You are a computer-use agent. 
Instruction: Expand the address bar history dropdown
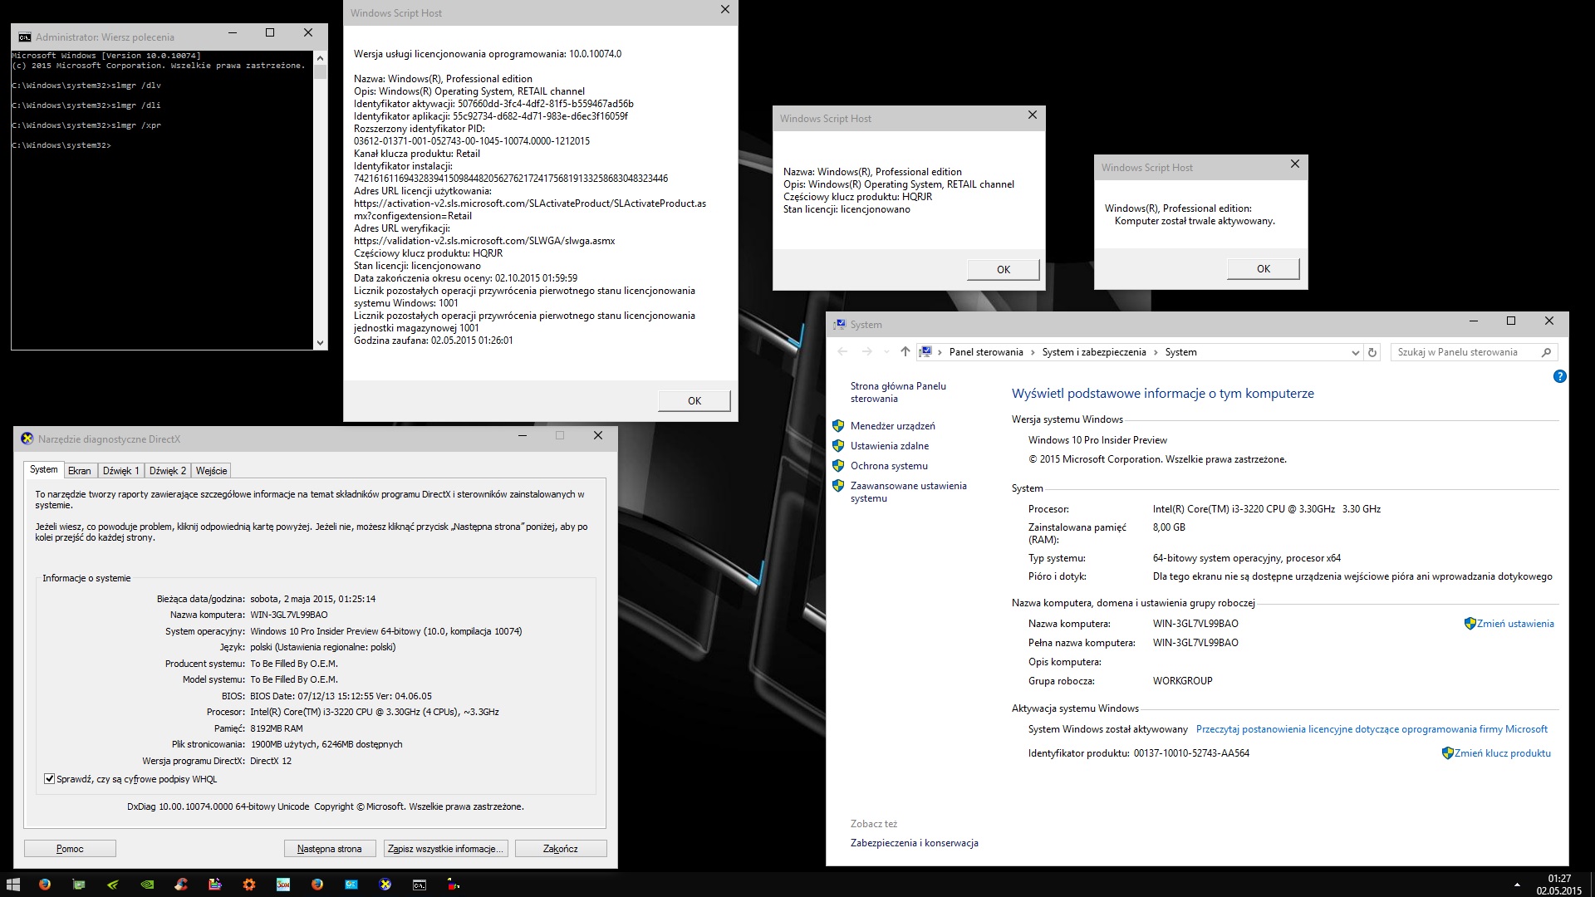(x=1355, y=352)
